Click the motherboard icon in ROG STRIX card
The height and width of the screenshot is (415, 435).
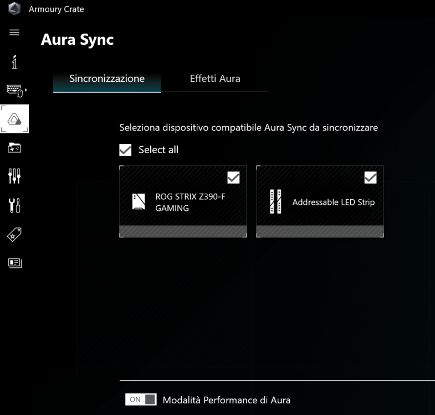pos(139,201)
